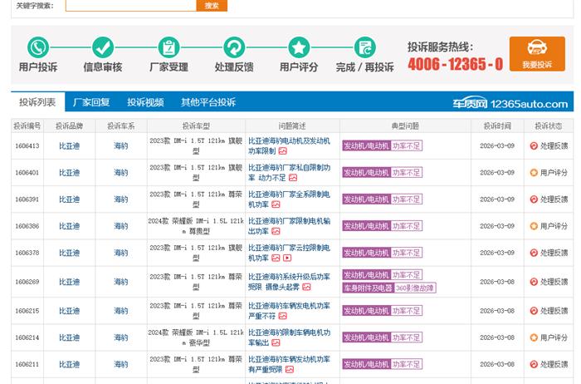Click the orange 我要投诉 button

pos(537,55)
